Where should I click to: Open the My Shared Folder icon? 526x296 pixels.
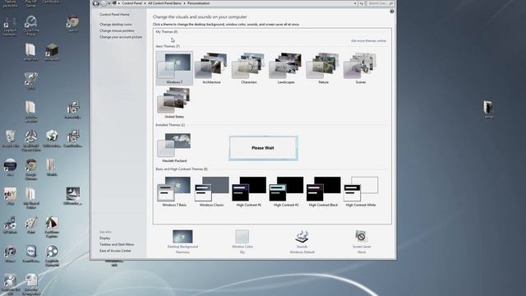click(31, 199)
